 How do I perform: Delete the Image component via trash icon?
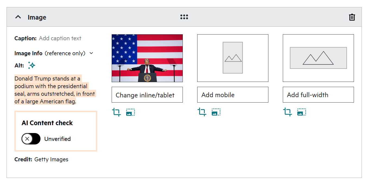click(352, 17)
